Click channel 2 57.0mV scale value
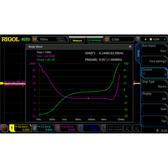 pos(46,127)
